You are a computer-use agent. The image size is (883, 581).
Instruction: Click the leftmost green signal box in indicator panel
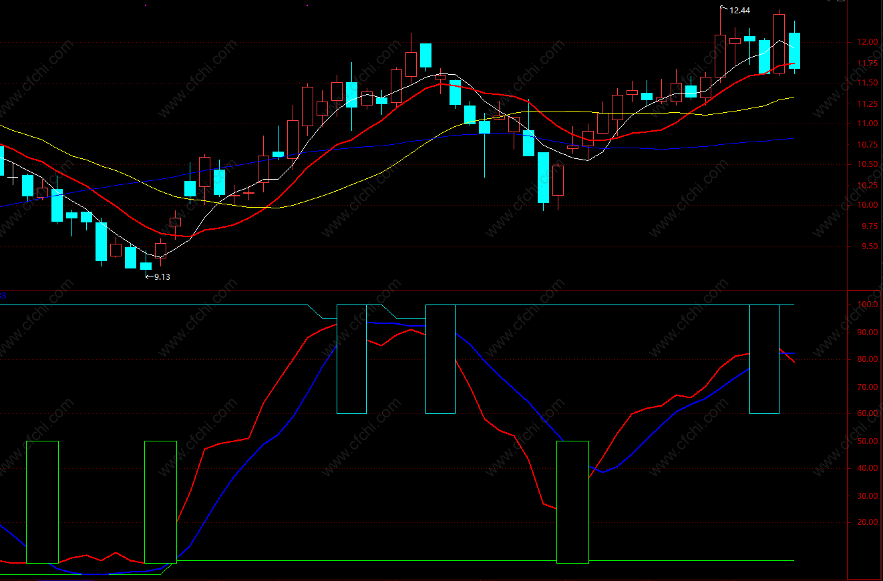coord(42,502)
